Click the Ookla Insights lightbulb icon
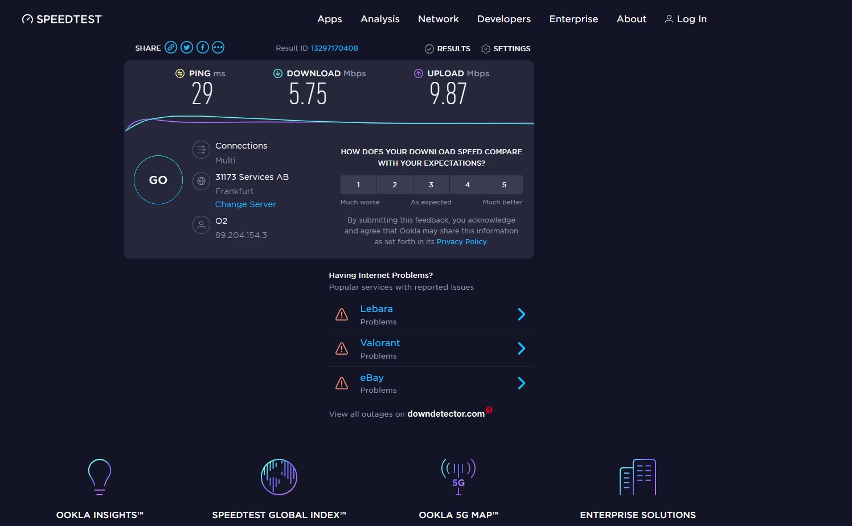The height and width of the screenshot is (526, 852). pyautogui.click(x=100, y=477)
